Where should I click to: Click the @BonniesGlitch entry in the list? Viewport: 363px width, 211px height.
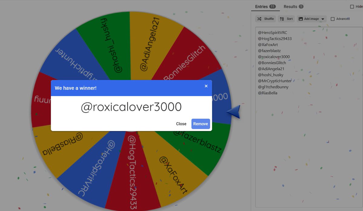(272, 63)
